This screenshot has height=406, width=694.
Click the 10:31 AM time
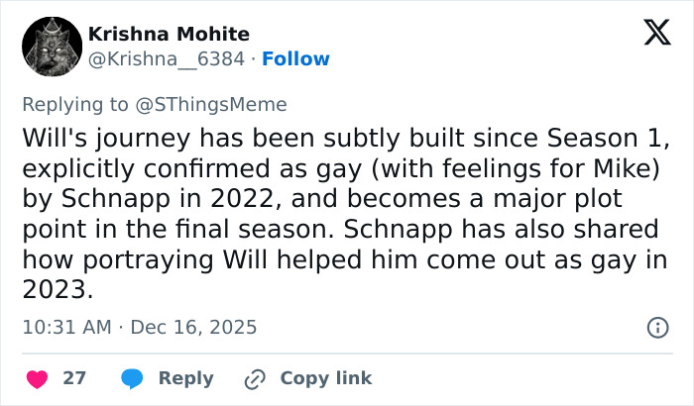point(65,327)
